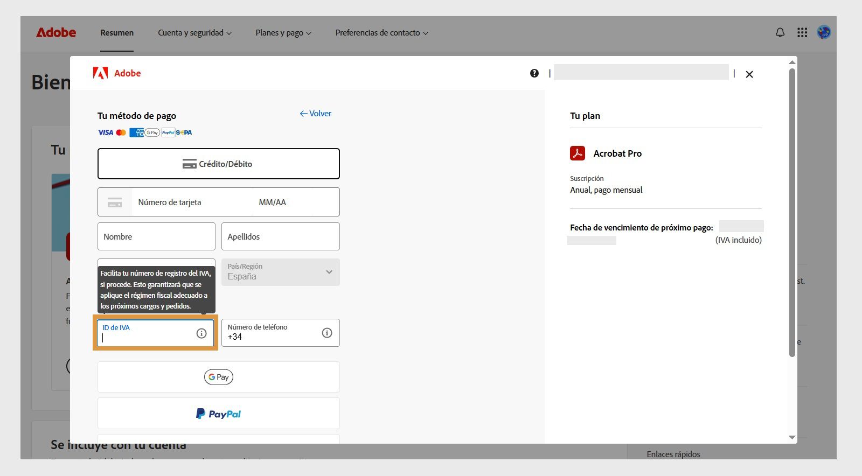This screenshot has height=476, width=862.
Task: Click the MM/AA expiry field
Action: 296,202
